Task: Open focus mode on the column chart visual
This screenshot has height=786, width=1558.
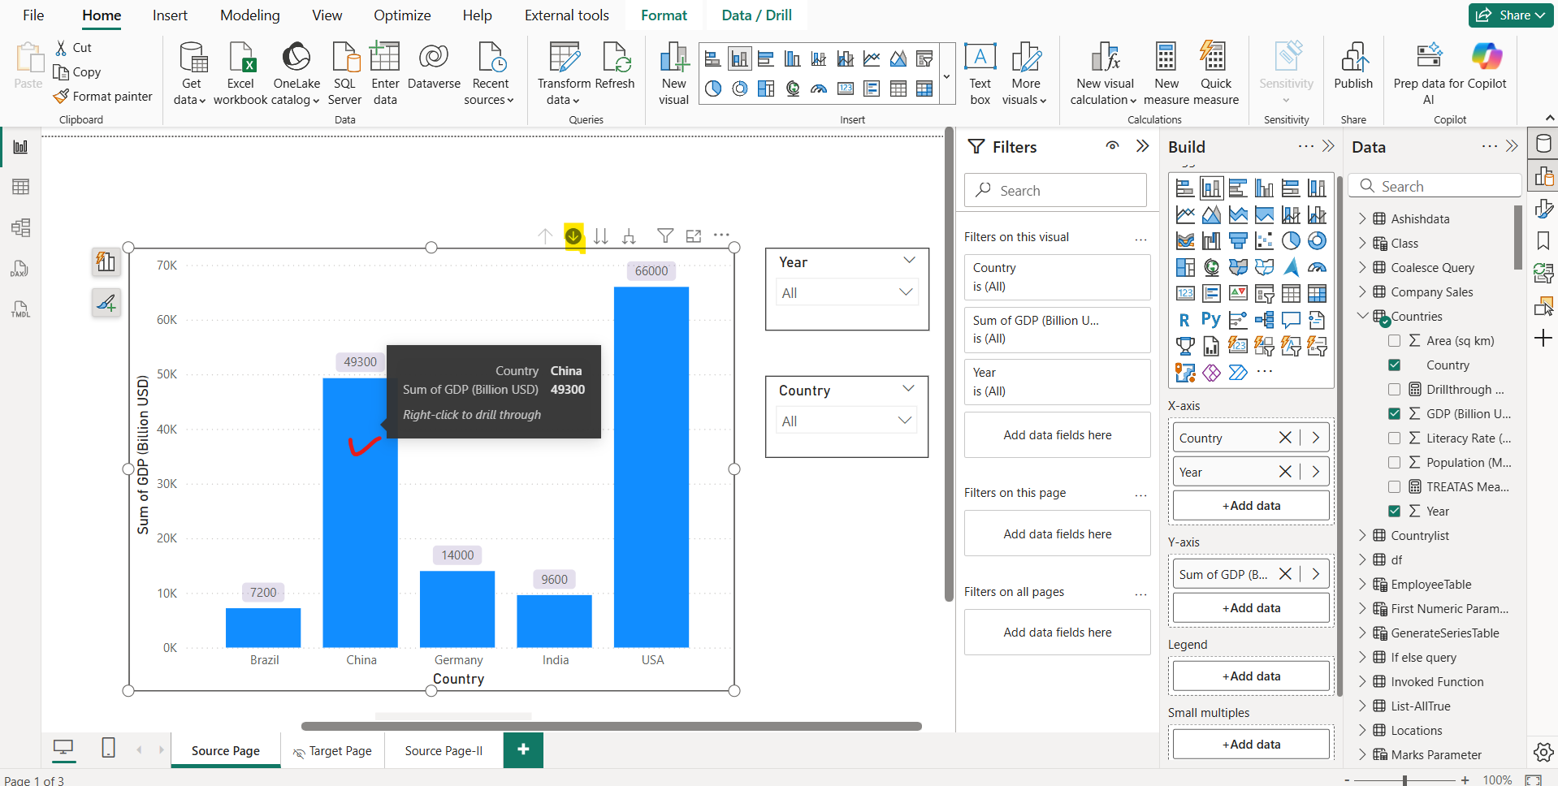Action: [x=694, y=235]
